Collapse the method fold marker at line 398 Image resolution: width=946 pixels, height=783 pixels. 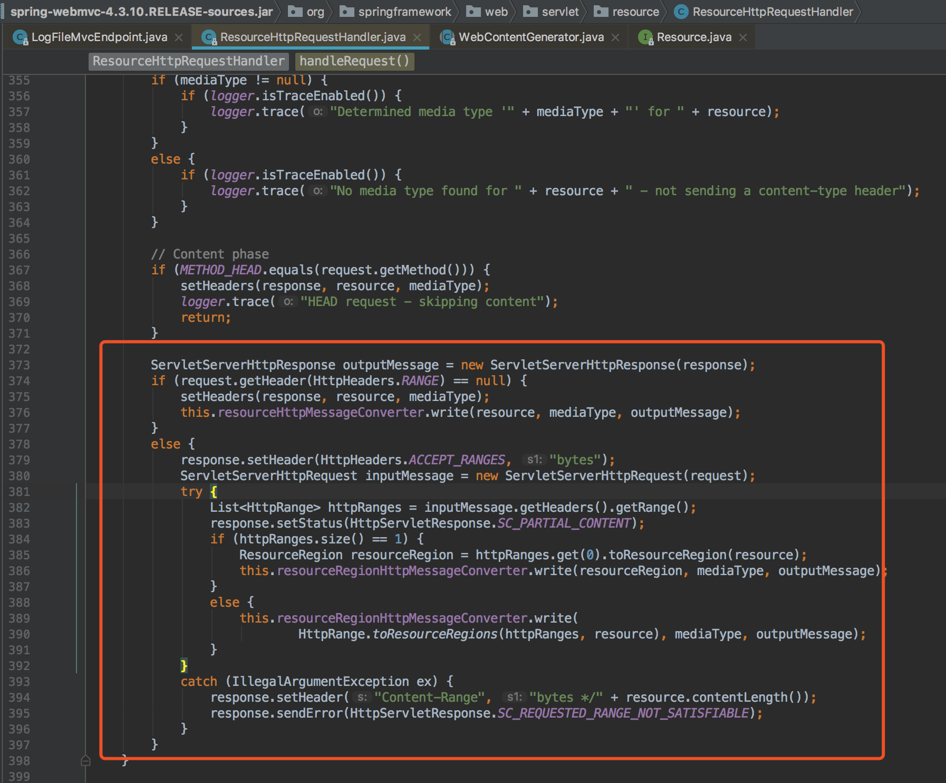(86, 760)
